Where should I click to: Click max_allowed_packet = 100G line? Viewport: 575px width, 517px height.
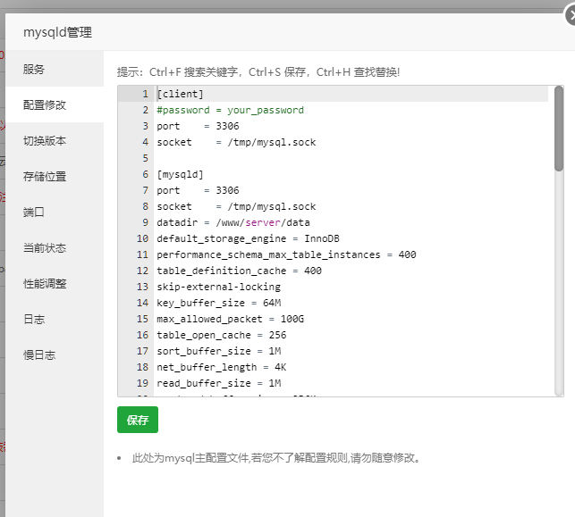231,320
